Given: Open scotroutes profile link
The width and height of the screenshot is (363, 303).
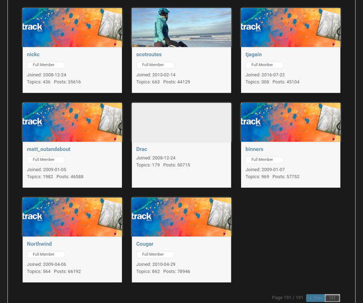Looking at the screenshot, I should (x=148, y=55).
